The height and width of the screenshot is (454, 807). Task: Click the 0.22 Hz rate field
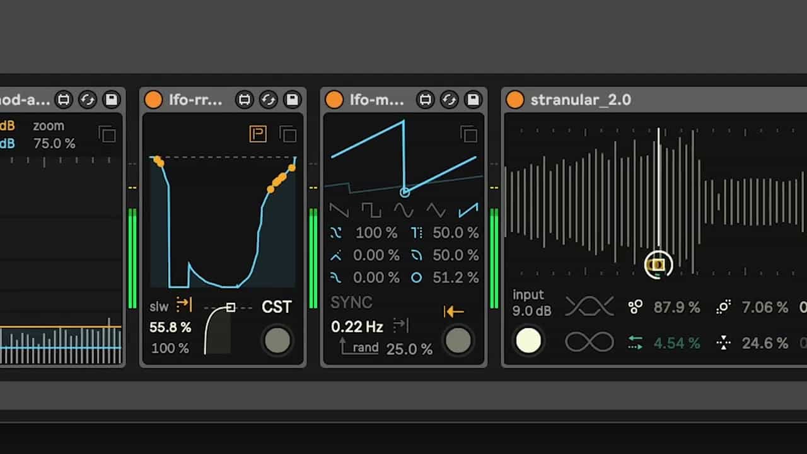click(x=357, y=327)
